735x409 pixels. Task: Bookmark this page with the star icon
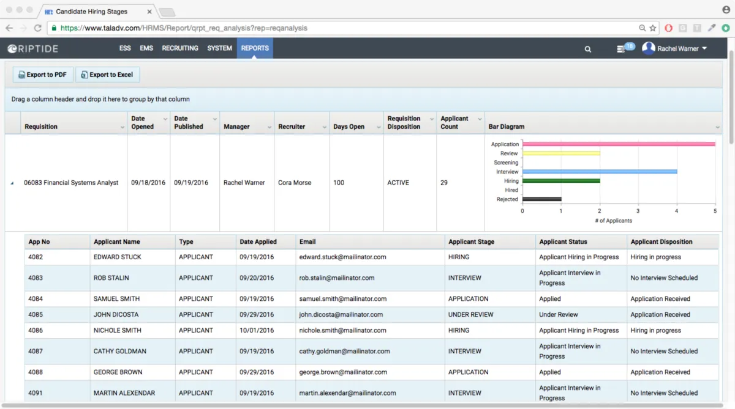(x=653, y=28)
